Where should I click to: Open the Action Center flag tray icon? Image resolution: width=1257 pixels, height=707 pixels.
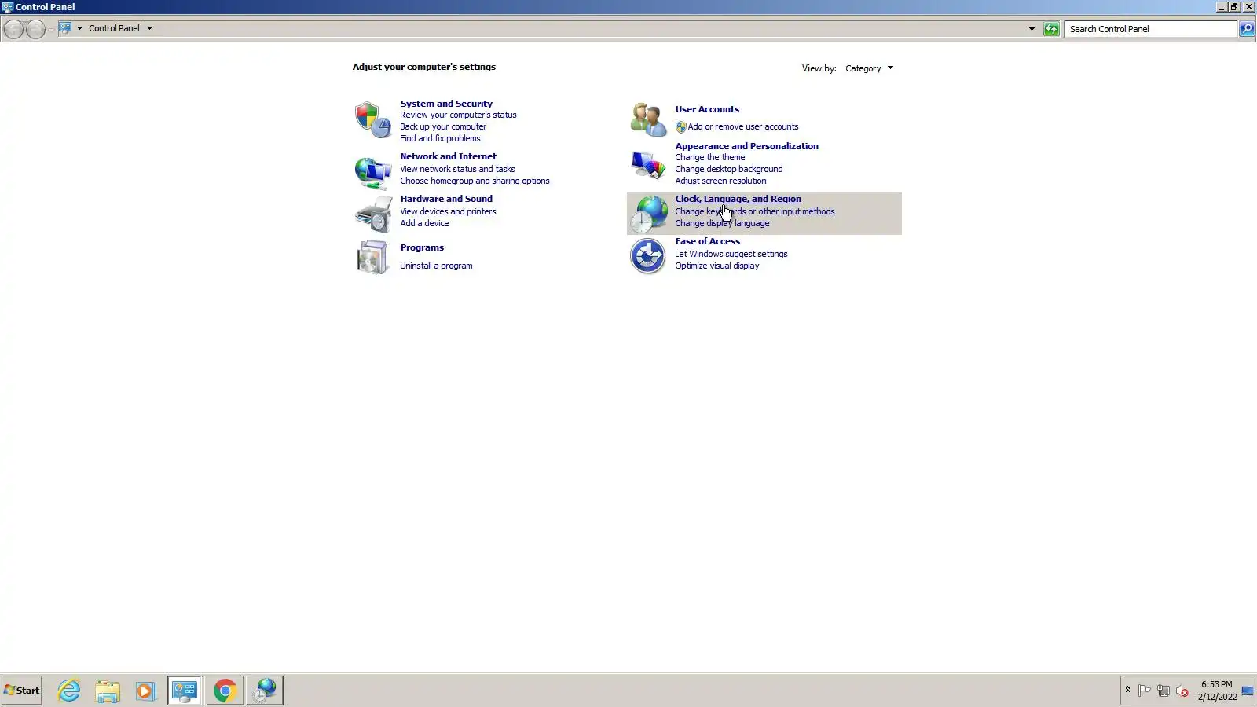coord(1145,691)
